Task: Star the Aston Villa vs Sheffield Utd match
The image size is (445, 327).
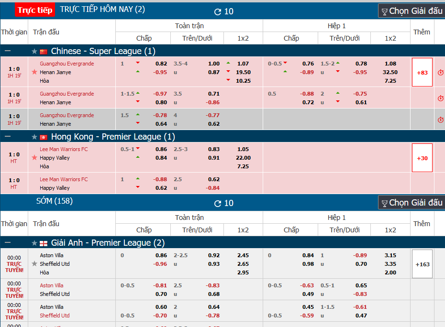Action: [34, 264]
